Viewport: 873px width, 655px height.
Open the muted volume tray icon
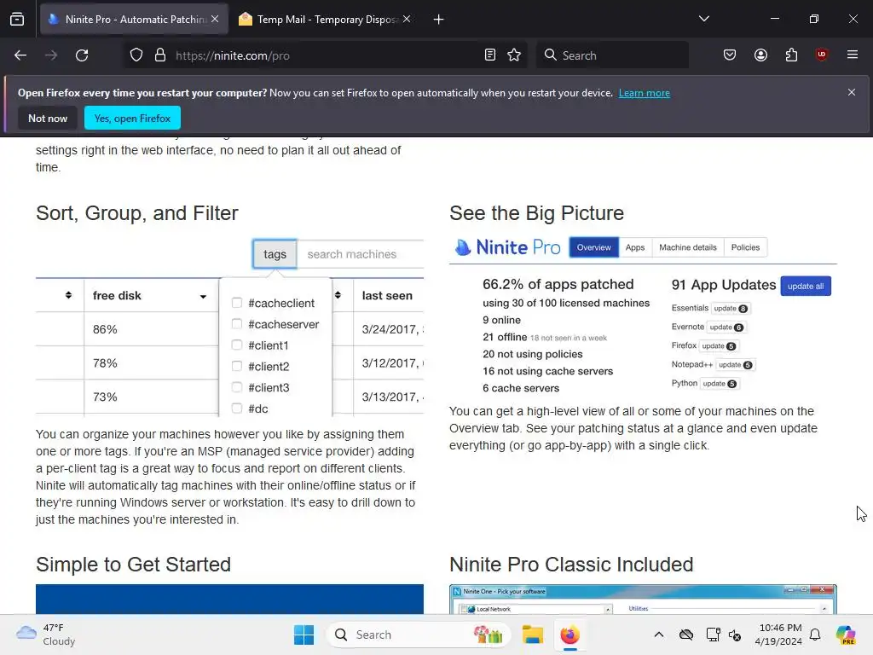point(735,635)
